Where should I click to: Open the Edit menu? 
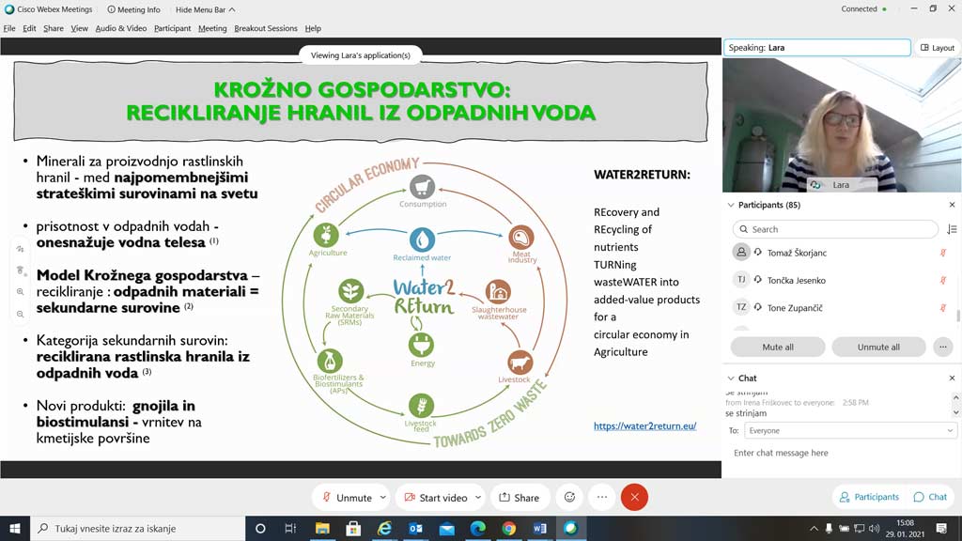[x=29, y=28]
